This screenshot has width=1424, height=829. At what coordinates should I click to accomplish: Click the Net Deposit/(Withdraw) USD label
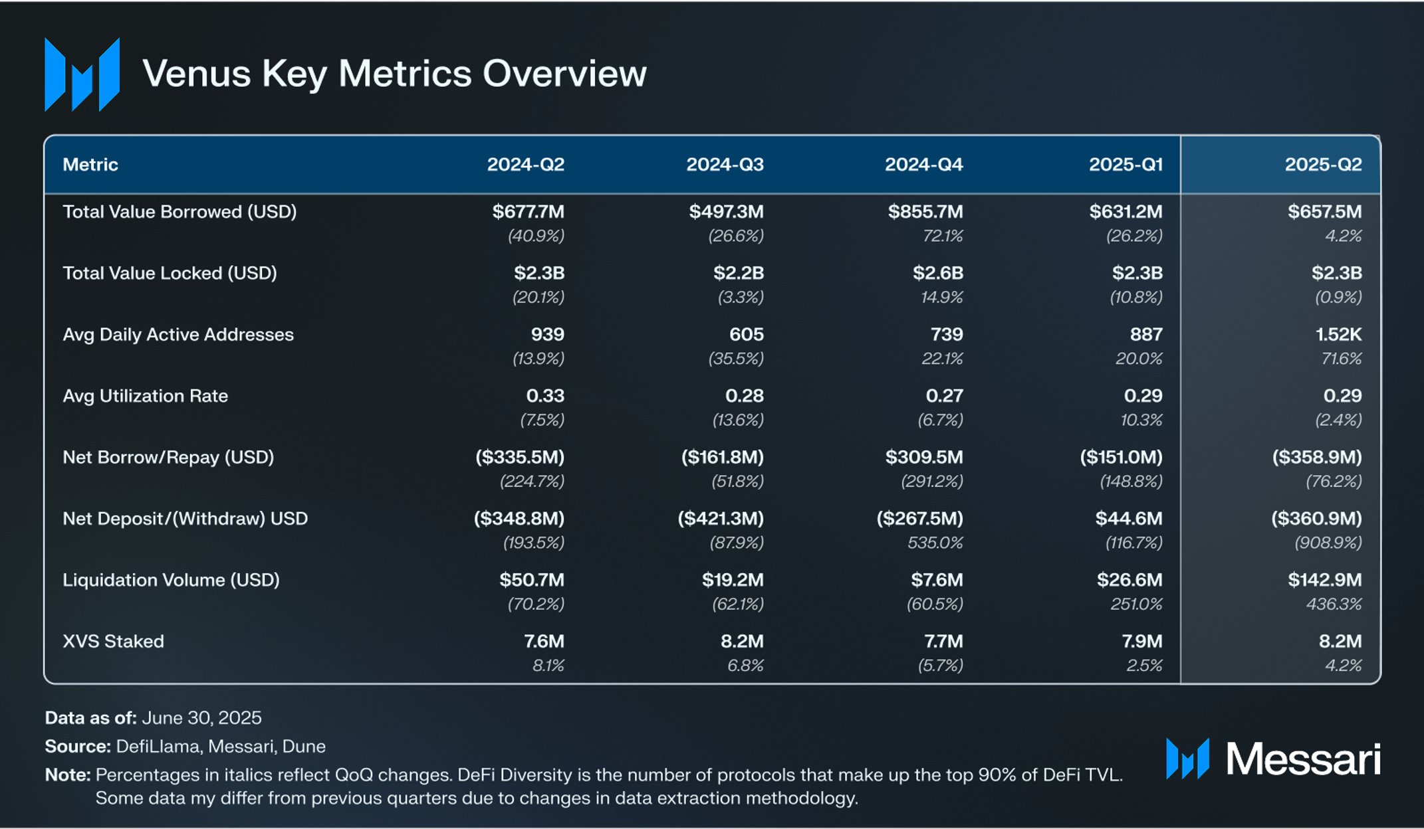185,519
